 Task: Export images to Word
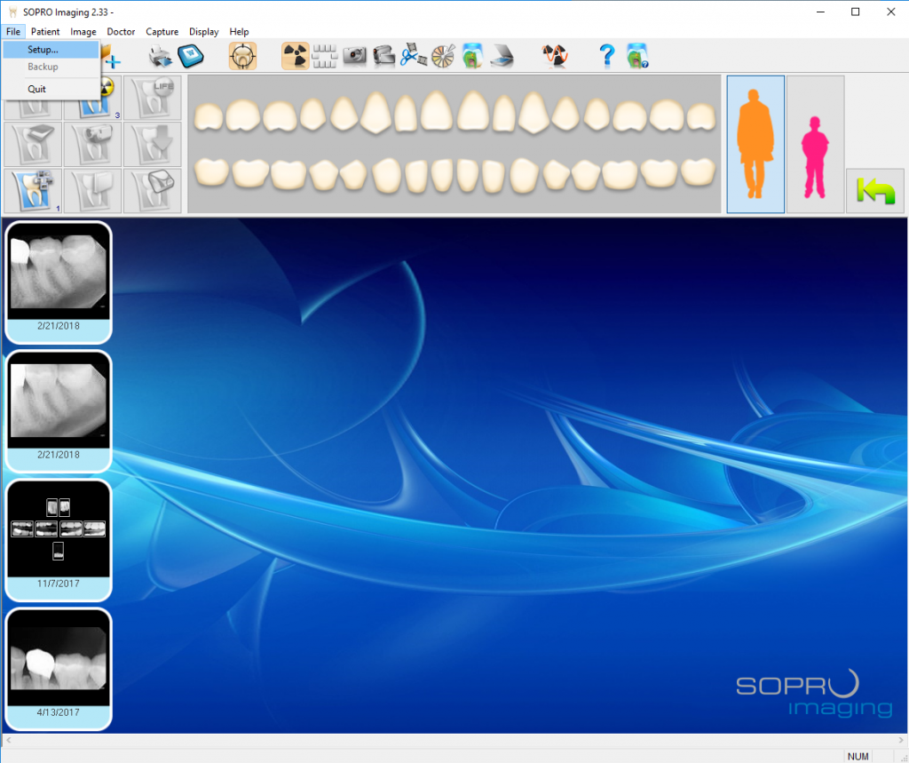(191, 55)
